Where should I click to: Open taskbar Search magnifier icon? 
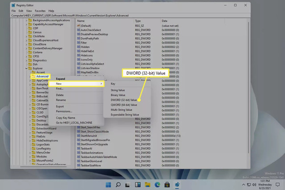(118, 185)
